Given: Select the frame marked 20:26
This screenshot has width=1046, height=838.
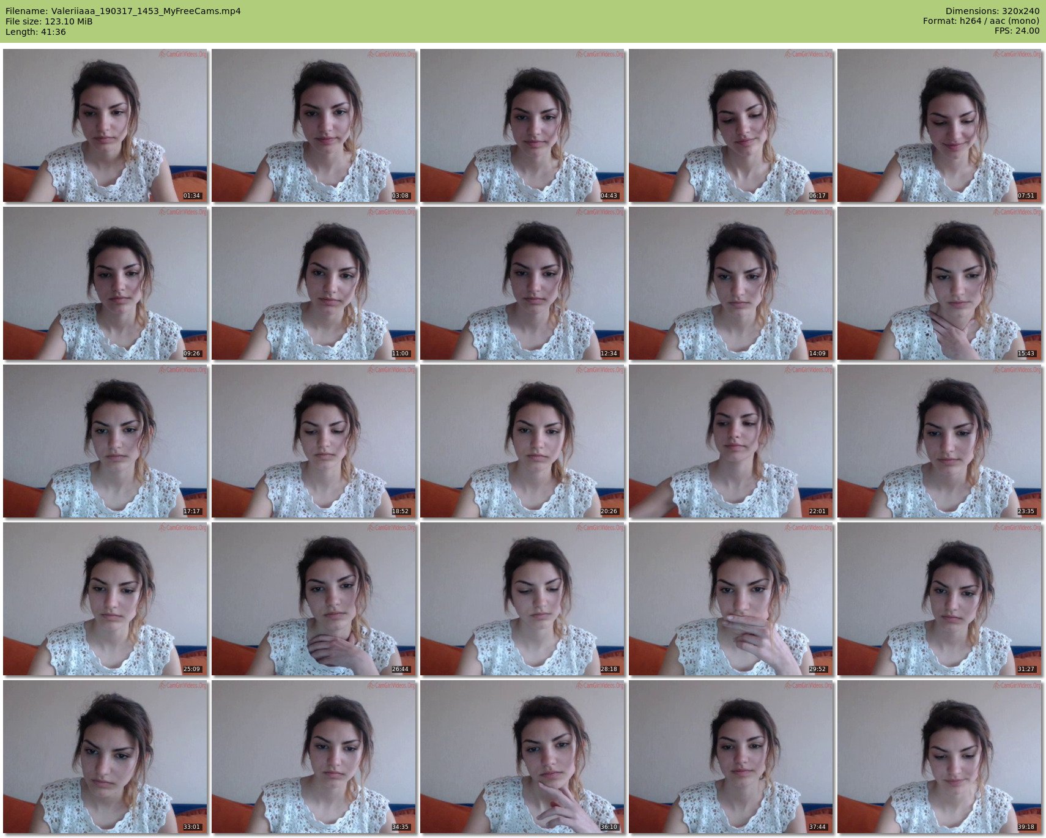Looking at the screenshot, I should point(522,441).
